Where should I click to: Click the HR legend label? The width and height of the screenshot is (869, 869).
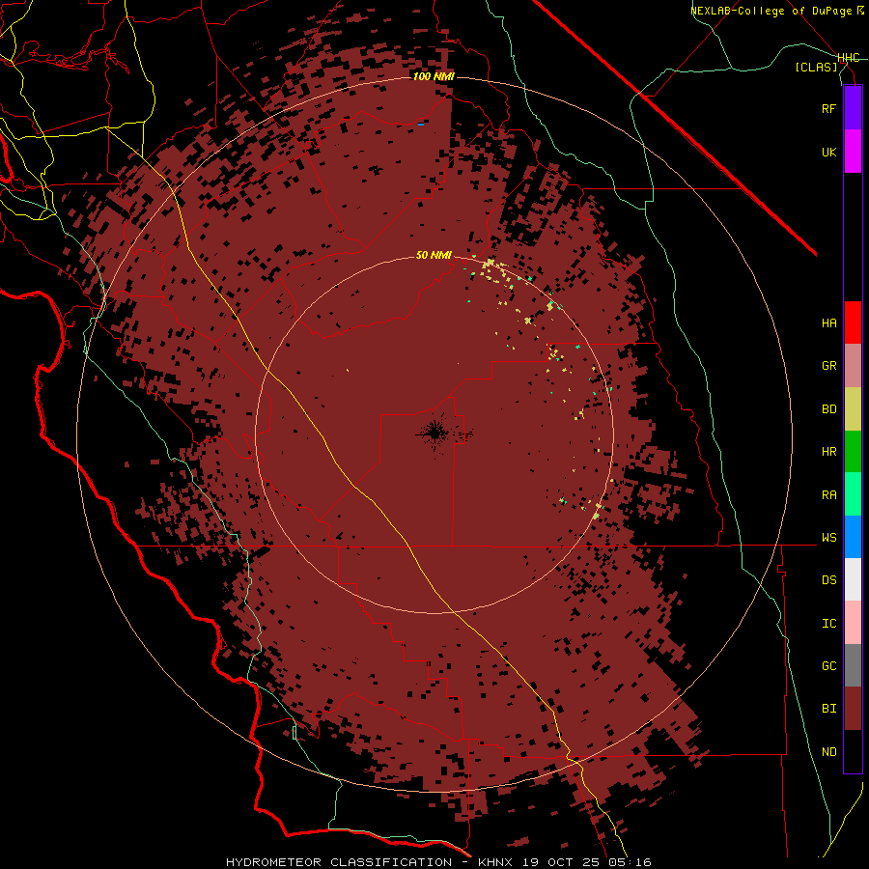[828, 452]
